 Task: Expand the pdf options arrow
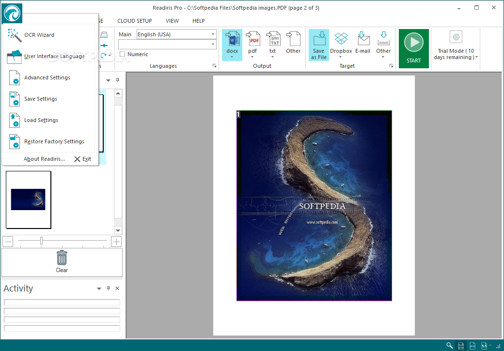tap(252, 57)
